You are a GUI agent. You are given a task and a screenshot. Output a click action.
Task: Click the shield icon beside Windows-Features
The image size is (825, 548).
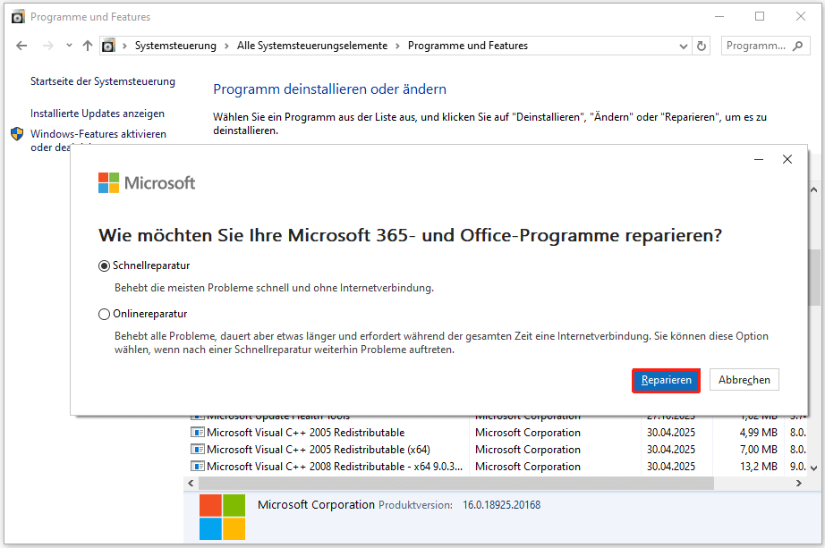17,134
